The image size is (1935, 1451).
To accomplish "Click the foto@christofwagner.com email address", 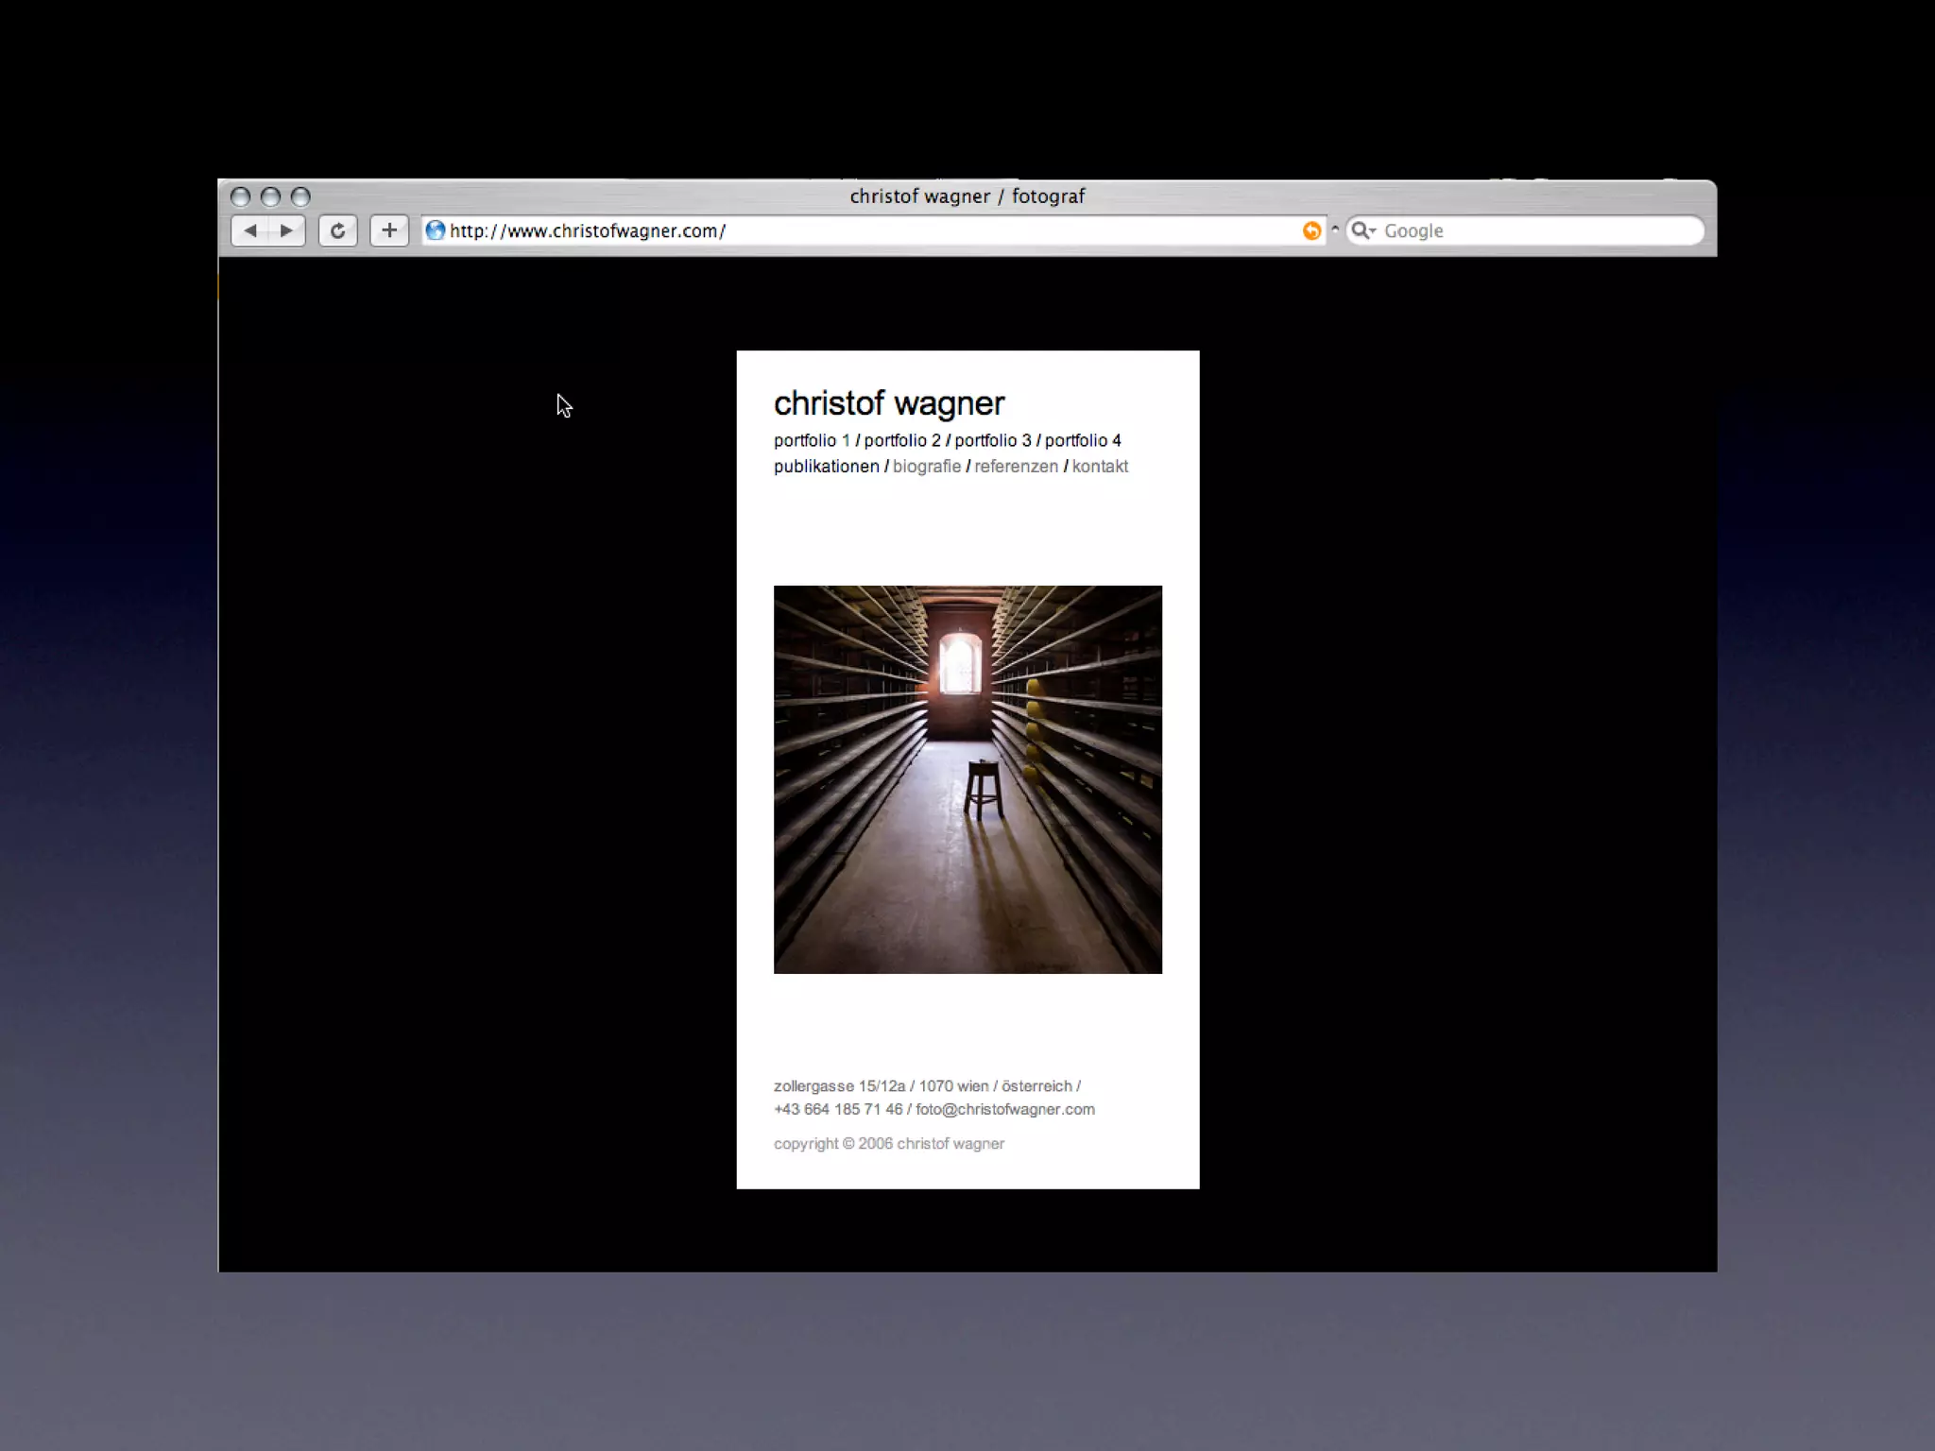I will click(x=1005, y=1109).
